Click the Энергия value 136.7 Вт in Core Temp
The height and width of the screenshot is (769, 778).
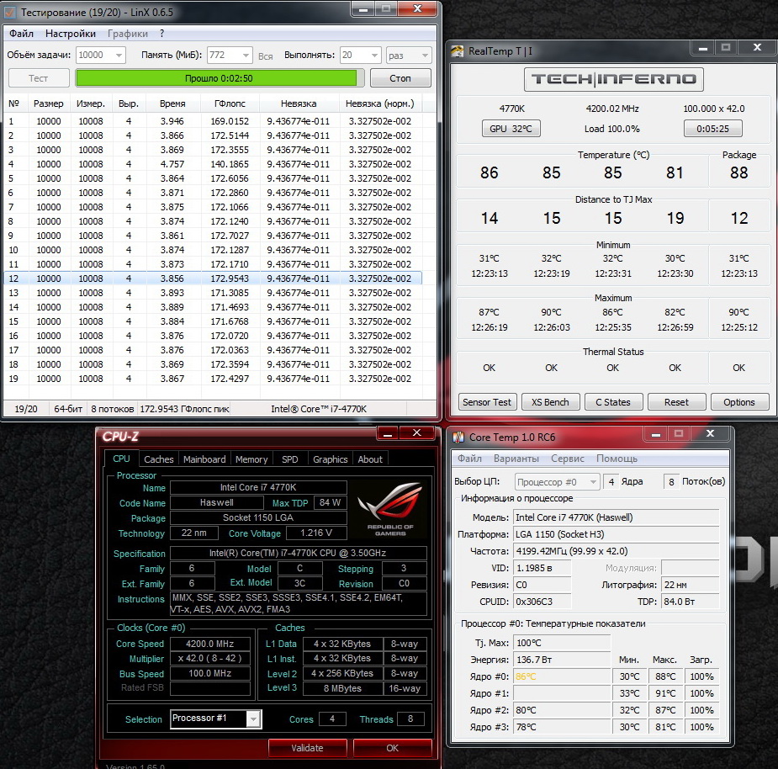pos(561,660)
